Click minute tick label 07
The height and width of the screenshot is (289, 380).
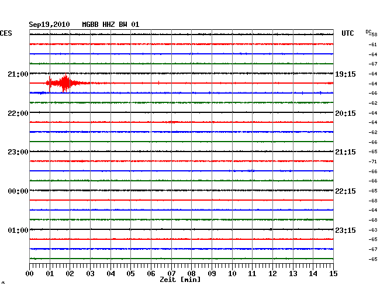click(x=171, y=274)
